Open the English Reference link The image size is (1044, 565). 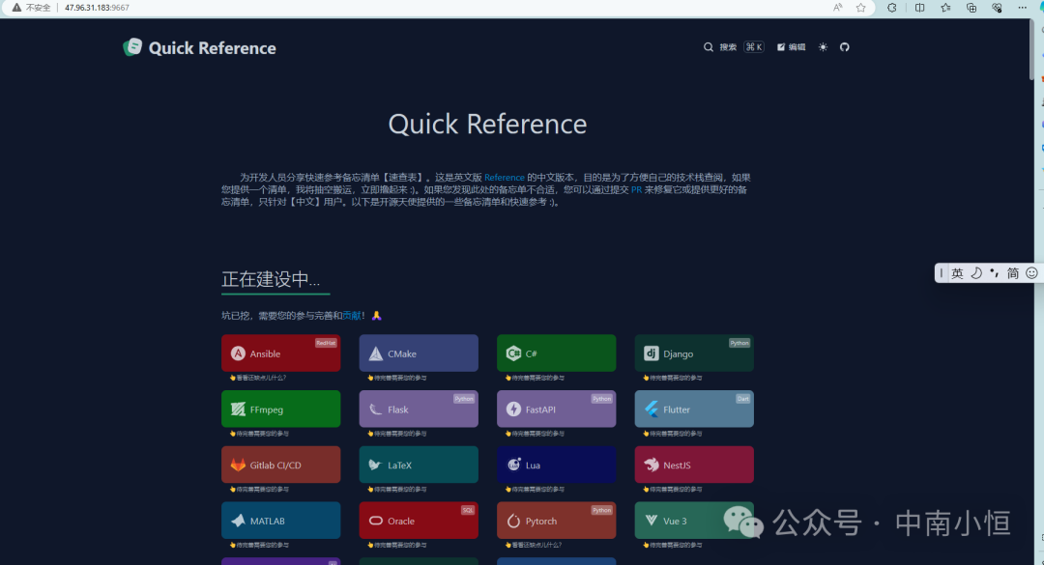click(x=504, y=177)
